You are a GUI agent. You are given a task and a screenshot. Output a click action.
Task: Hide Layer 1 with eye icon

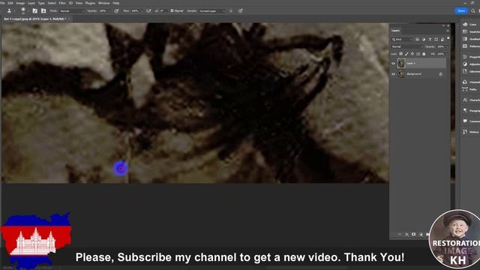point(393,63)
